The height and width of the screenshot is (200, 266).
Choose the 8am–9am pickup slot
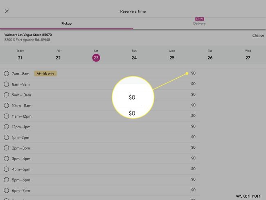coord(7,84)
